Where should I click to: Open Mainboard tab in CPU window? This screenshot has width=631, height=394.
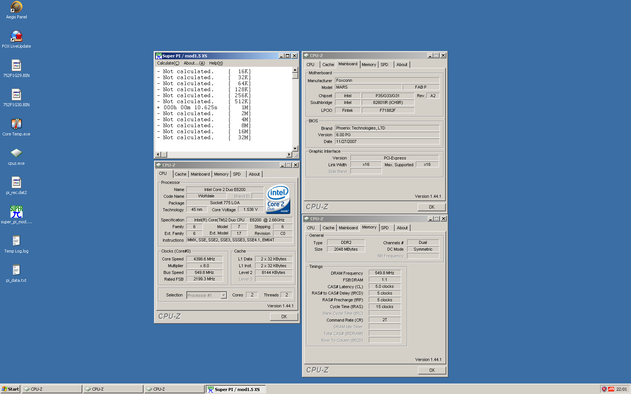[x=200, y=174]
